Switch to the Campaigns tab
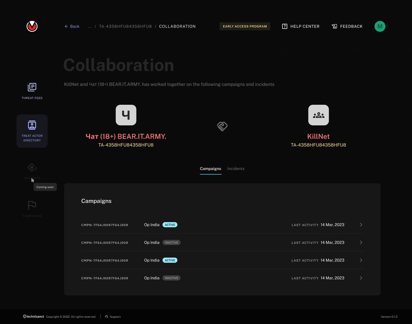Image resolution: width=412 pixels, height=324 pixels. (211, 169)
